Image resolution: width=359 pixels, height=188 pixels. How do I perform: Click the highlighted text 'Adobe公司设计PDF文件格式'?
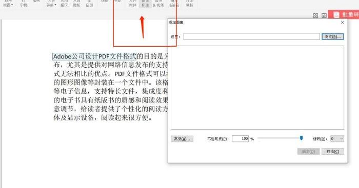94,56
